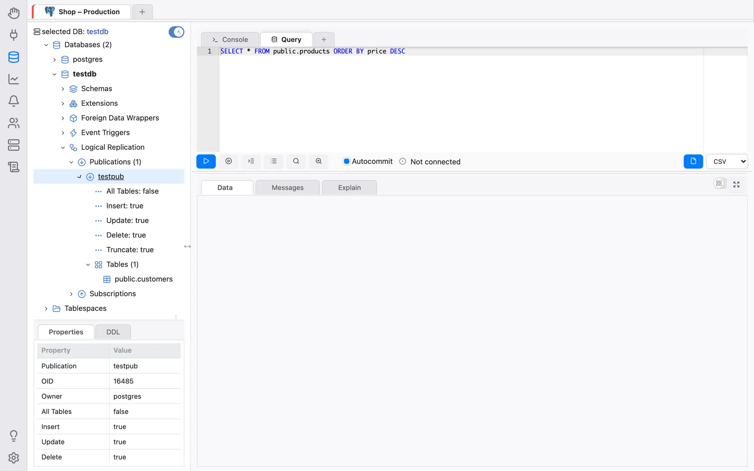Expand results panel to fullscreen
Image resolution: width=754 pixels, height=471 pixels.
click(x=736, y=185)
